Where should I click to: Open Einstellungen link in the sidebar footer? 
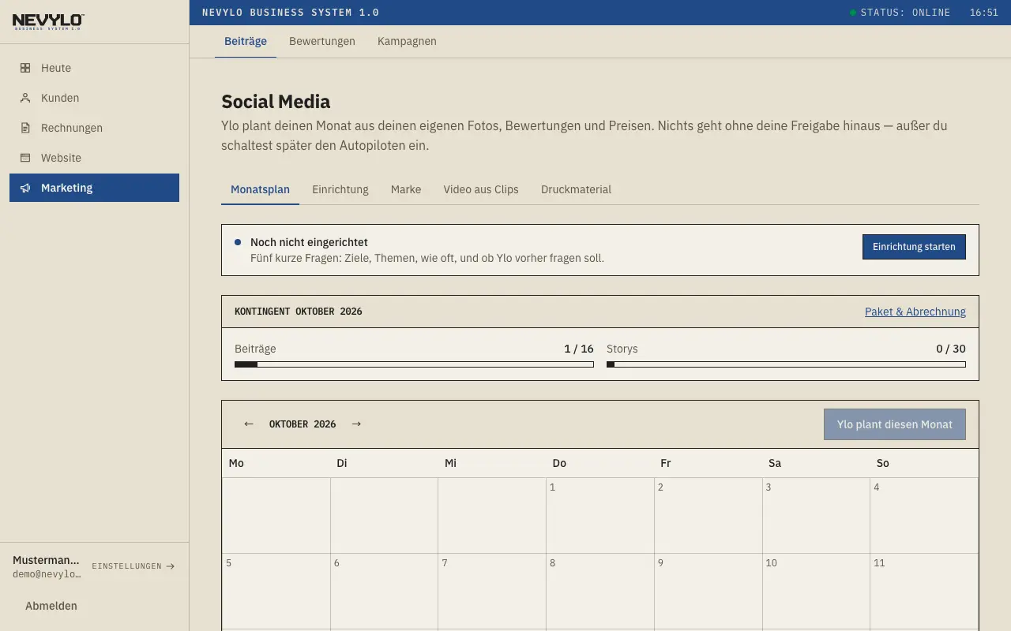(x=133, y=566)
